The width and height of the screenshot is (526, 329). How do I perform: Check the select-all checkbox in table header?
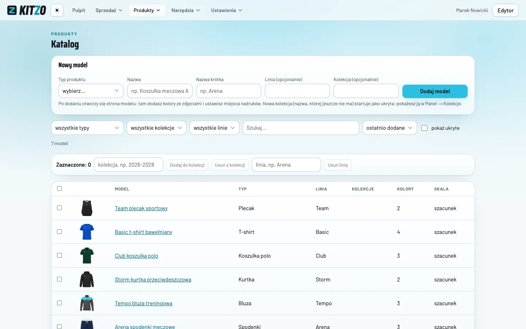click(x=60, y=189)
